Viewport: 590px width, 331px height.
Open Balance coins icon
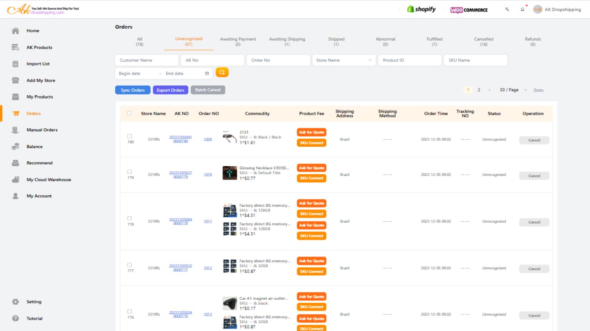click(15, 147)
